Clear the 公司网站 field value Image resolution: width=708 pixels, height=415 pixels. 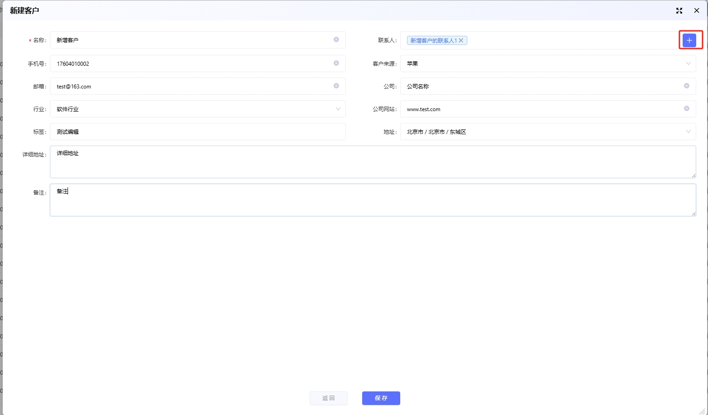point(686,108)
